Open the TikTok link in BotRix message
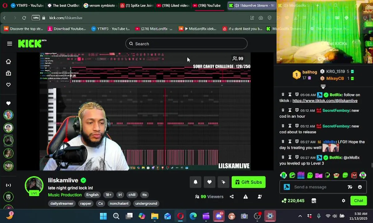This screenshot has width=373, height=223. 325,101
